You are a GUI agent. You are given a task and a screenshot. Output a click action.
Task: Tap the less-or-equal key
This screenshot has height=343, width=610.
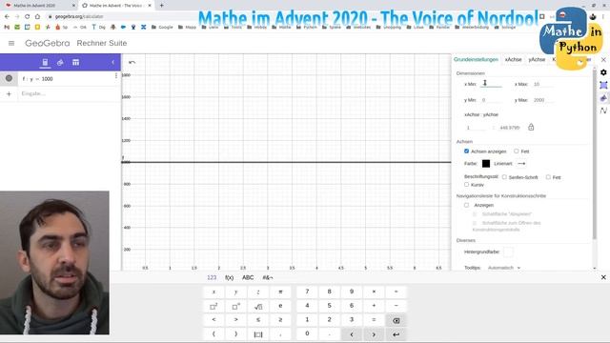click(258, 320)
